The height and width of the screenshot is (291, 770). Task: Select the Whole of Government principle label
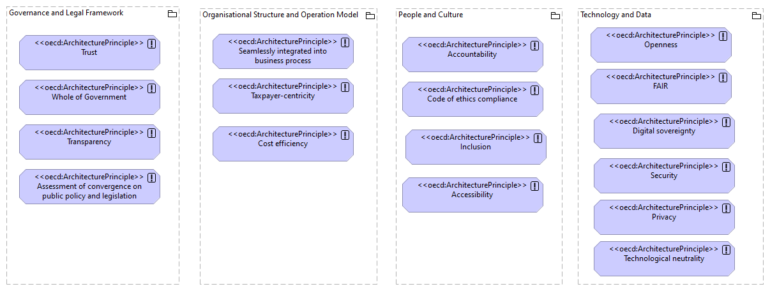click(89, 97)
